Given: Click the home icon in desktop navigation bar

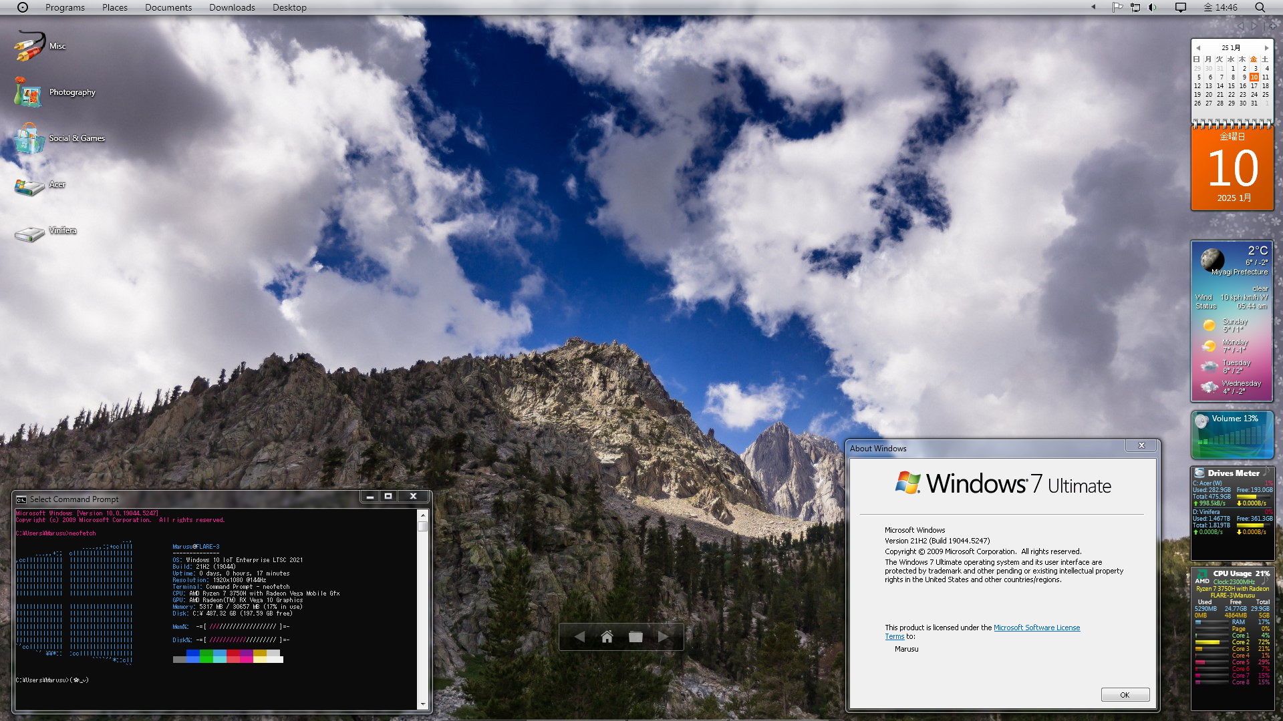Looking at the screenshot, I should (x=607, y=637).
